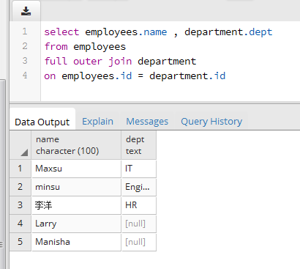Place cursor on the 'full outer join' line

click(120, 61)
